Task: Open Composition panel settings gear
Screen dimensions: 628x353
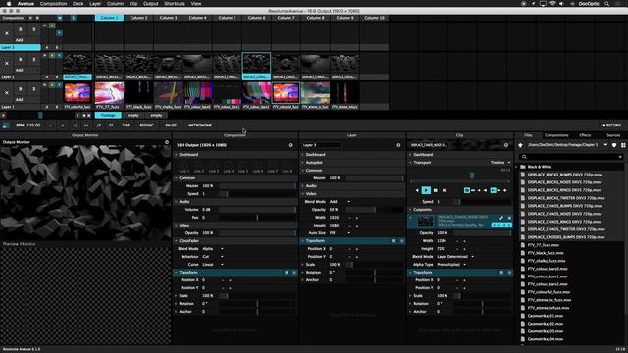Action: 291,145
